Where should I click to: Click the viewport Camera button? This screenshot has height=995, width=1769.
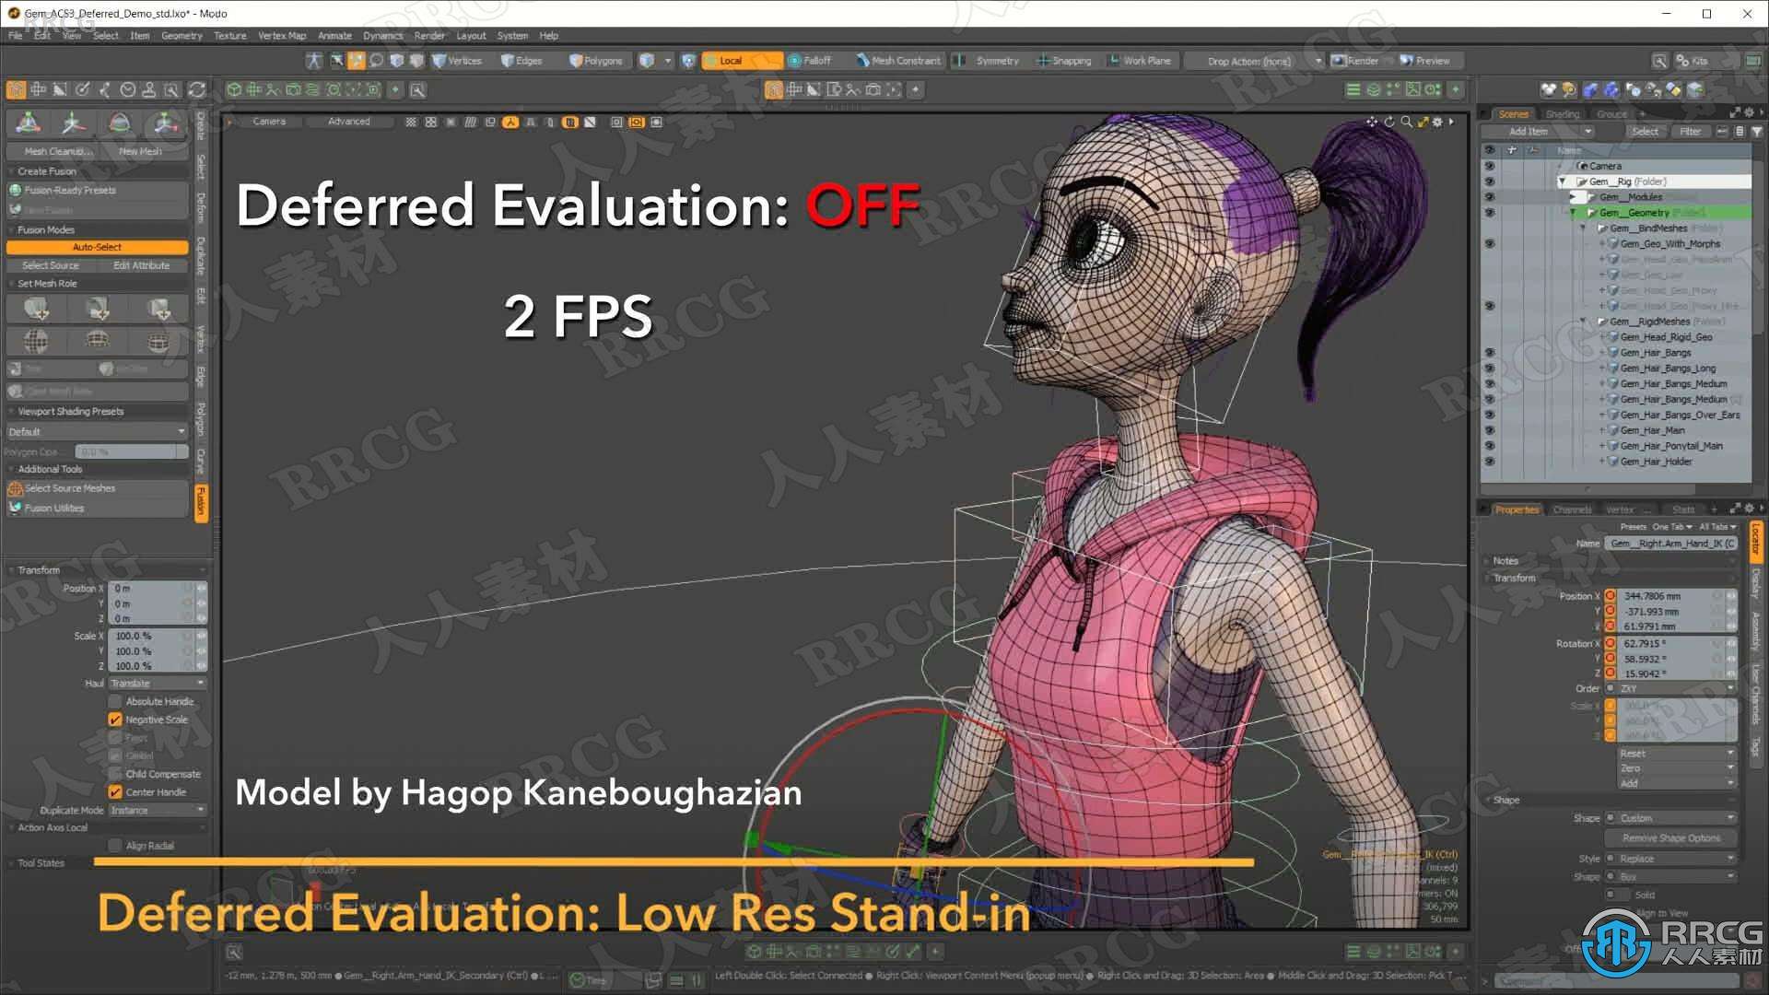point(269,122)
